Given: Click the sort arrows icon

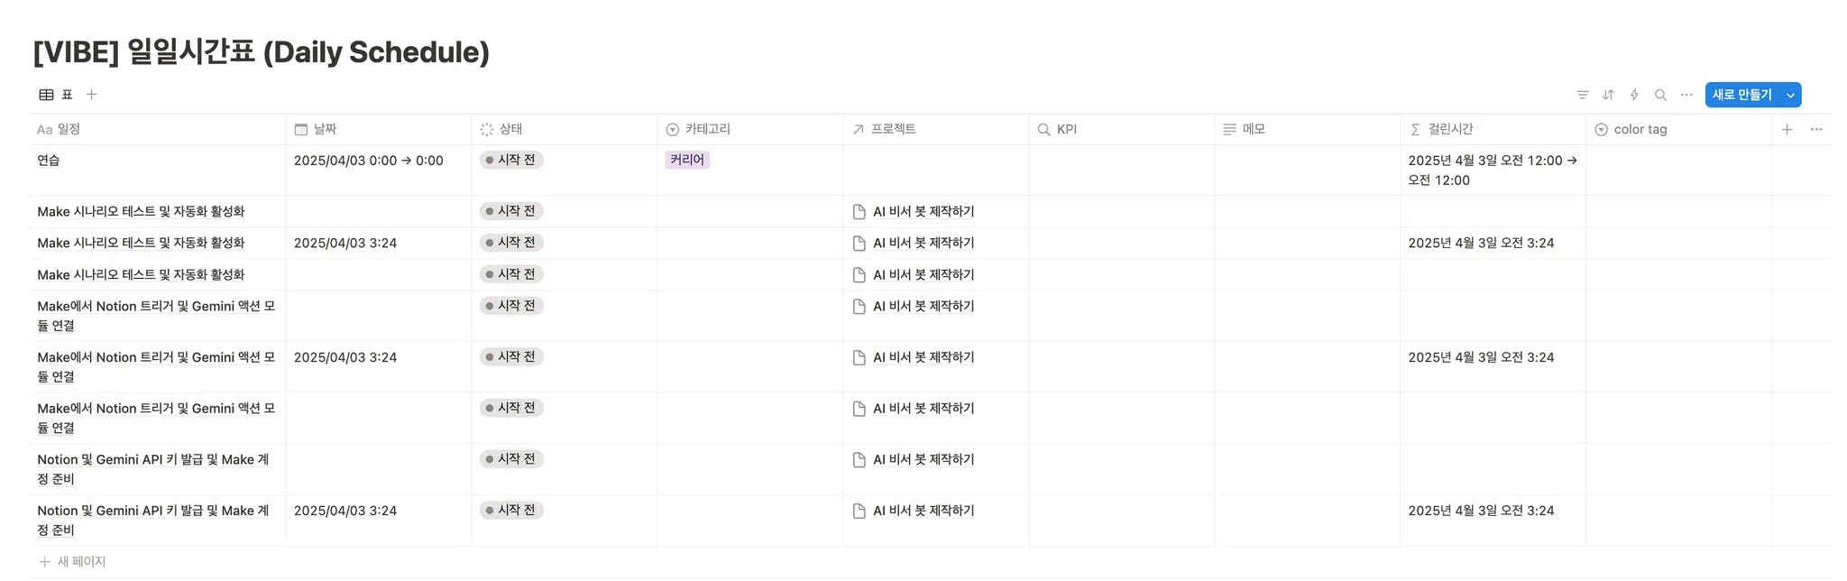Looking at the screenshot, I should (1608, 95).
